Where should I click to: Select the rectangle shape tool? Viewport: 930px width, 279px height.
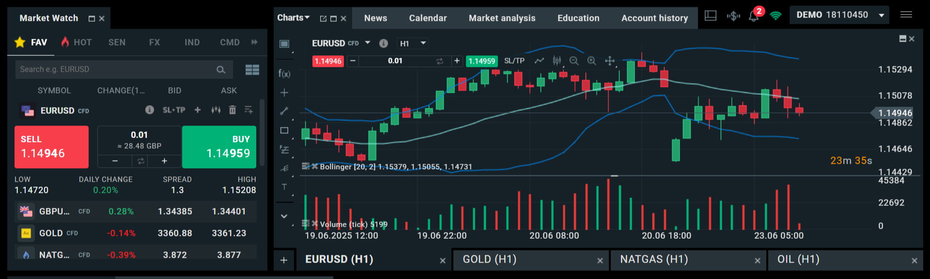(284, 130)
